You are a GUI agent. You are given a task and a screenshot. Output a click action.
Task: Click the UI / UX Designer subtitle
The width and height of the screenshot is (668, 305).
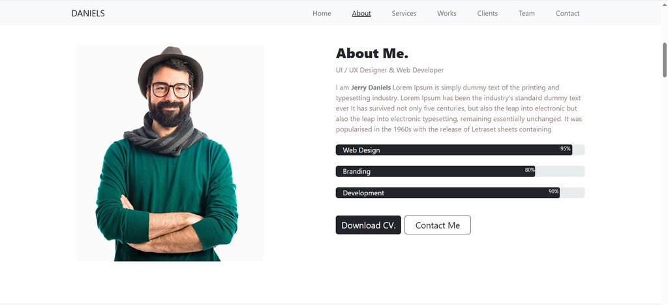click(389, 70)
